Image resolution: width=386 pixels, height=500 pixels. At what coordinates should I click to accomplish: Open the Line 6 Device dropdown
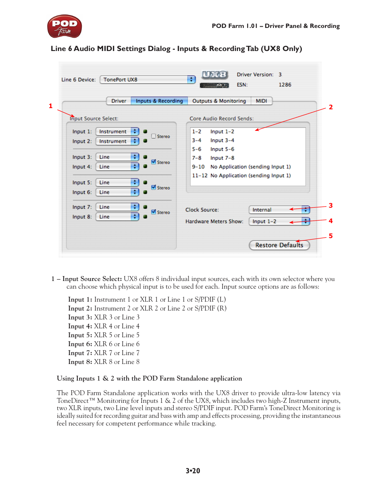[x=148, y=80]
